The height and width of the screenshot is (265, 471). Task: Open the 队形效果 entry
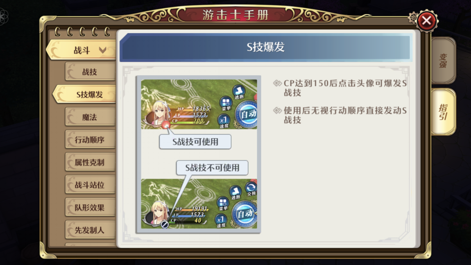90,208
